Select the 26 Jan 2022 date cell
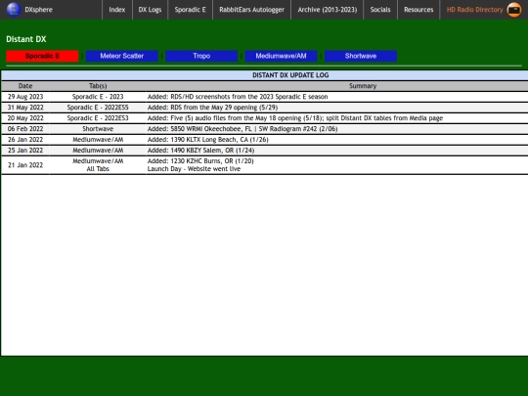Image resolution: width=528 pixels, height=396 pixels. (x=25, y=140)
